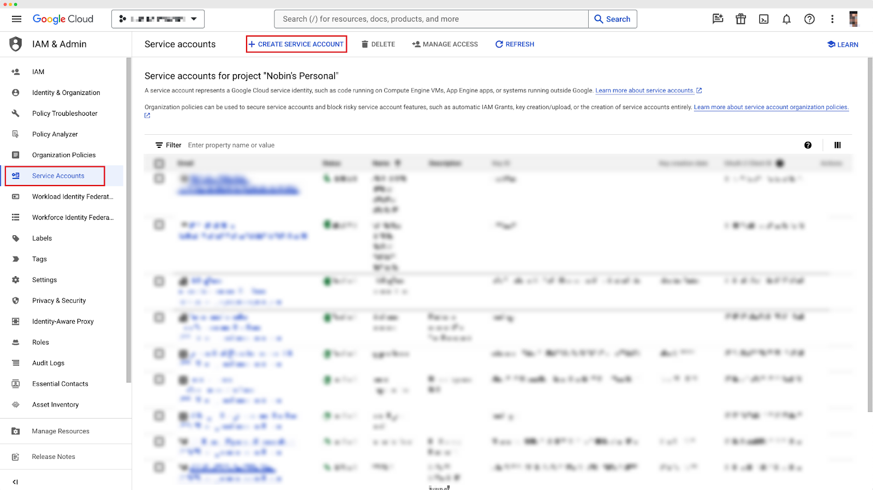Click the Asset Inventory diamond icon
873x490 pixels.
(16, 405)
